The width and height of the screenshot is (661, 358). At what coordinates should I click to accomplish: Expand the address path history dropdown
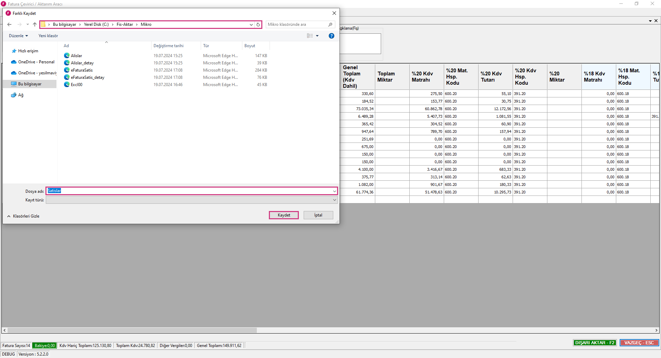tap(251, 24)
